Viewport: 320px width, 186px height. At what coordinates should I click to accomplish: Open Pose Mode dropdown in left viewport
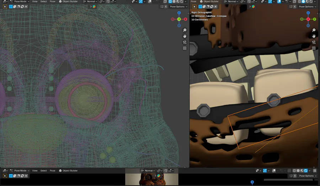click(x=20, y=1)
